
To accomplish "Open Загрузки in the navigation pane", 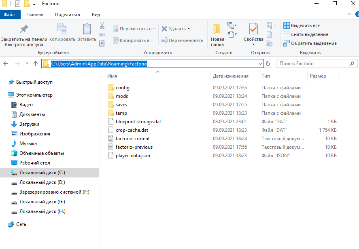I will (29, 124).
